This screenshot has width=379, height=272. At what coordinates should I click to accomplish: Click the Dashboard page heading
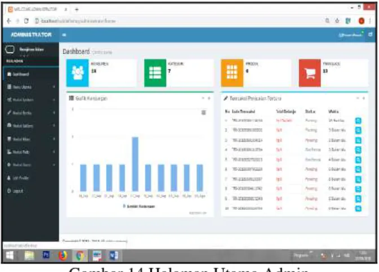click(x=76, y=51)
